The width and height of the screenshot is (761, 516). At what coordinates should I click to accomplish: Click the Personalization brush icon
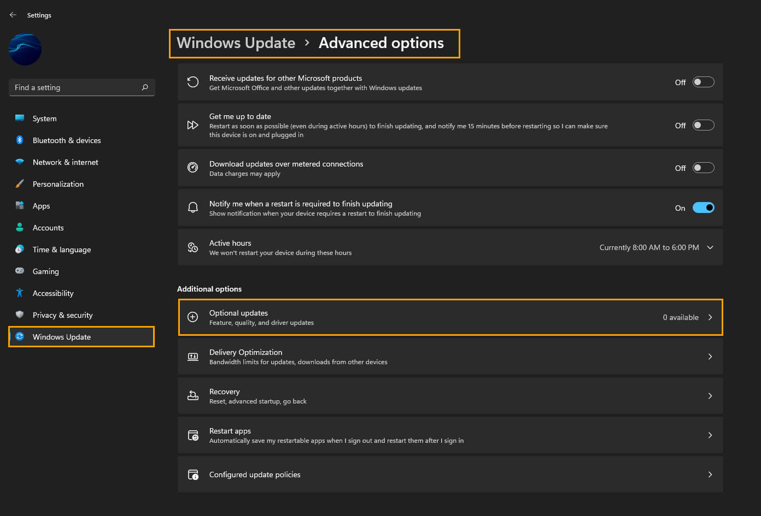pos(20,183)
